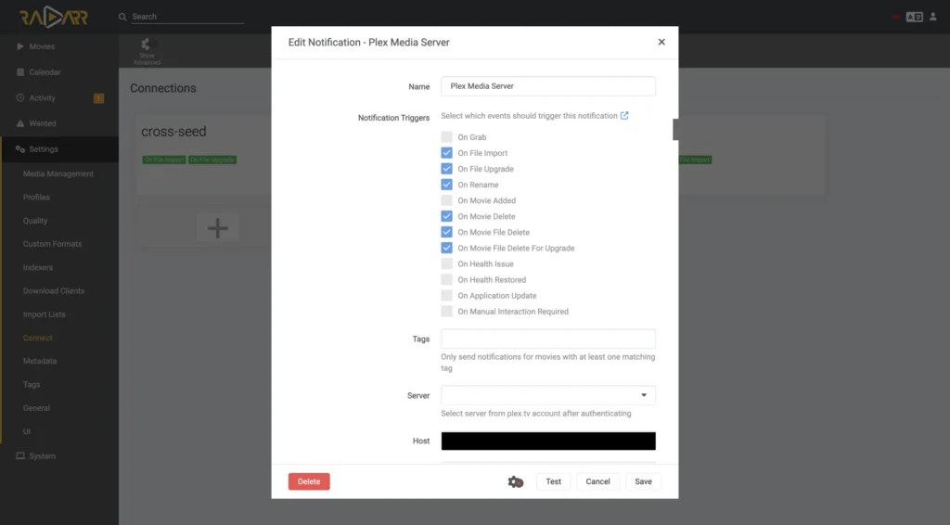Open Indexers settings
Screen dimensions: 950x525
37,268
